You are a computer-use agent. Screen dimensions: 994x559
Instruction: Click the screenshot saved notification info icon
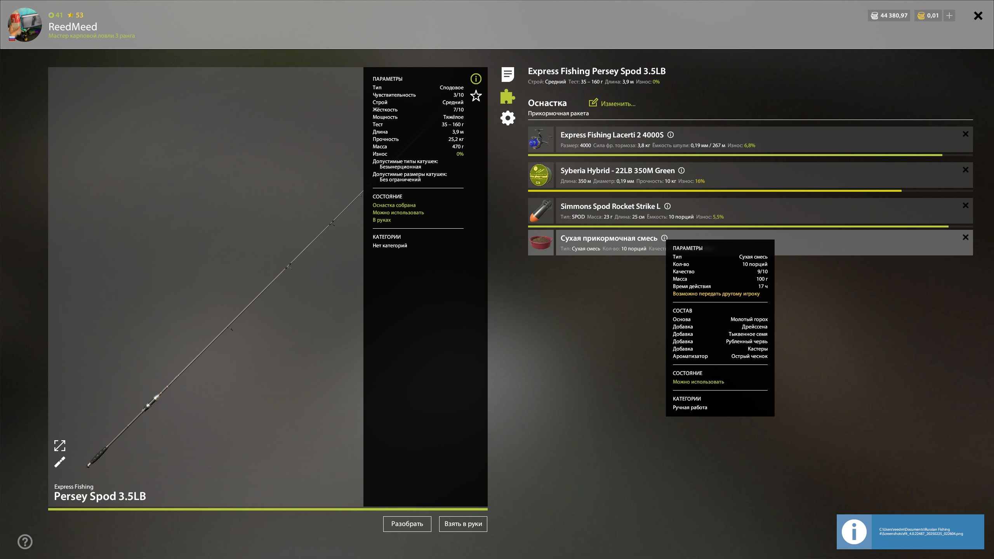[854, 532]
